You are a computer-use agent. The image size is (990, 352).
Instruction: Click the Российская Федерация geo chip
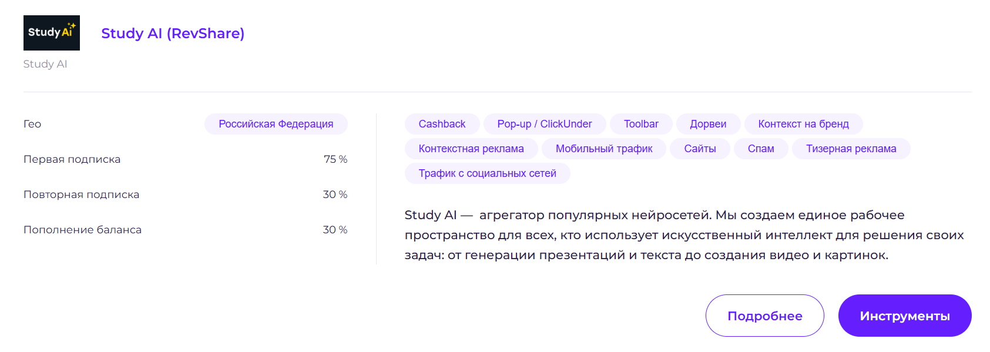276,123
